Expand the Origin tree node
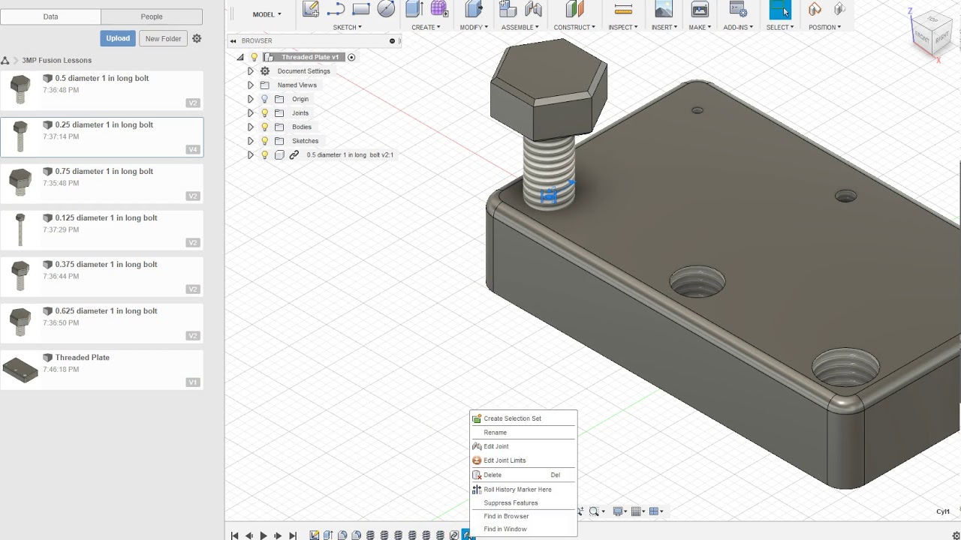Viewport: 961px width, 540px height. (x=251, y=99)
